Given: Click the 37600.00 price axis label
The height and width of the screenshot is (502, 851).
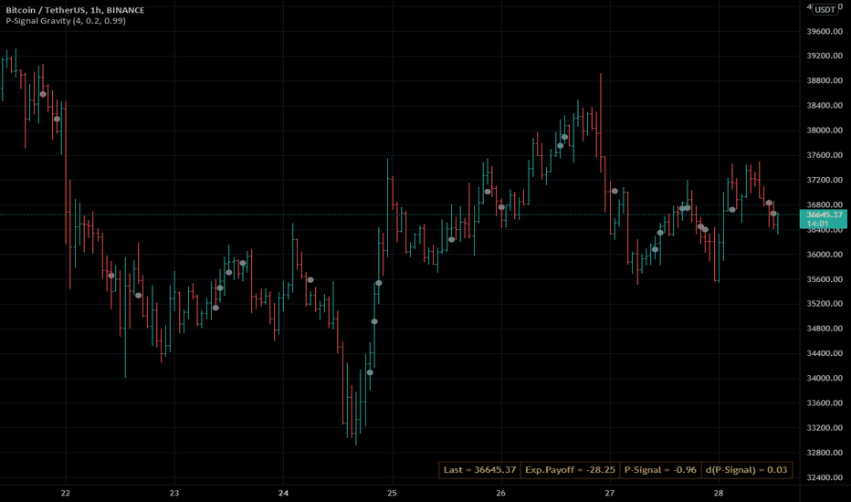Looking at the screenshot, I should pos(825,155).
